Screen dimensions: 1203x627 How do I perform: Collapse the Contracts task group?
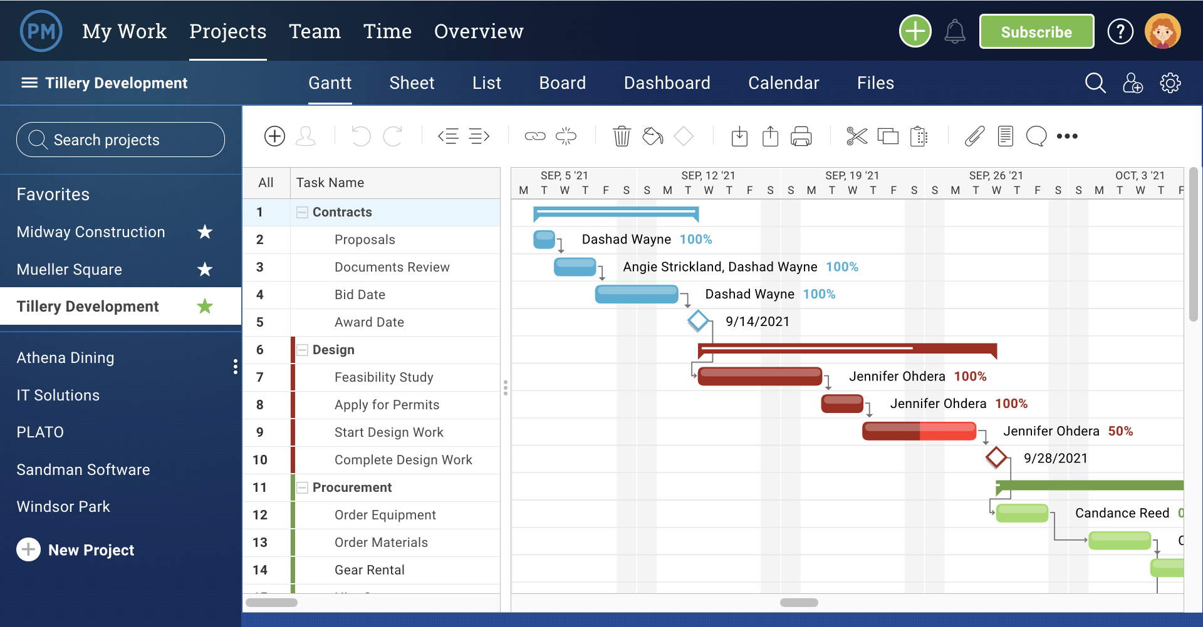(302, 213)
